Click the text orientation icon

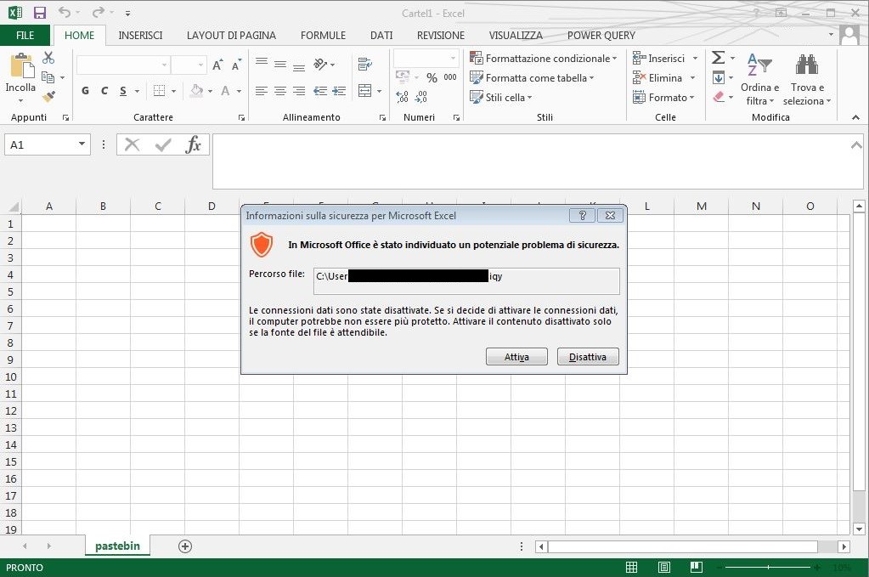321,65
